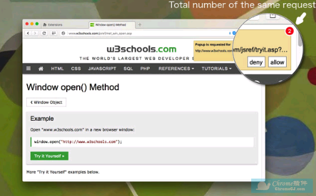Click the window.open code example line
This screenshot has width=316, height=196.
tap(142, 142)
